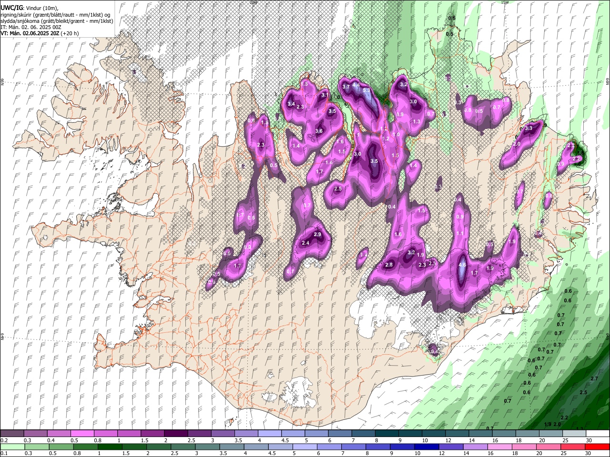Click the 3.3 value label in the east
Screen dimensions: 610x457
click(x=529, y=129)
